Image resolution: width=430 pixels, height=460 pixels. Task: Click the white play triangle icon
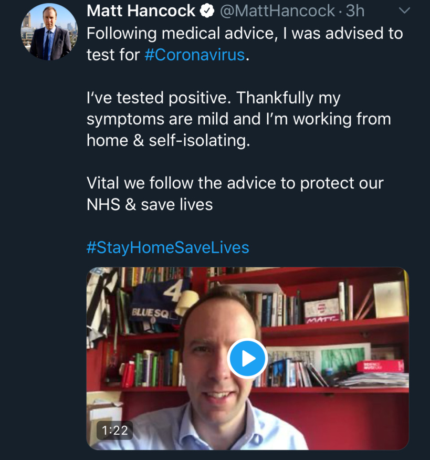[249, 358]
